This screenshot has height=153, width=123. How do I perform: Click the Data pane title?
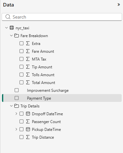pyautogui.click(x=8, y=5)
